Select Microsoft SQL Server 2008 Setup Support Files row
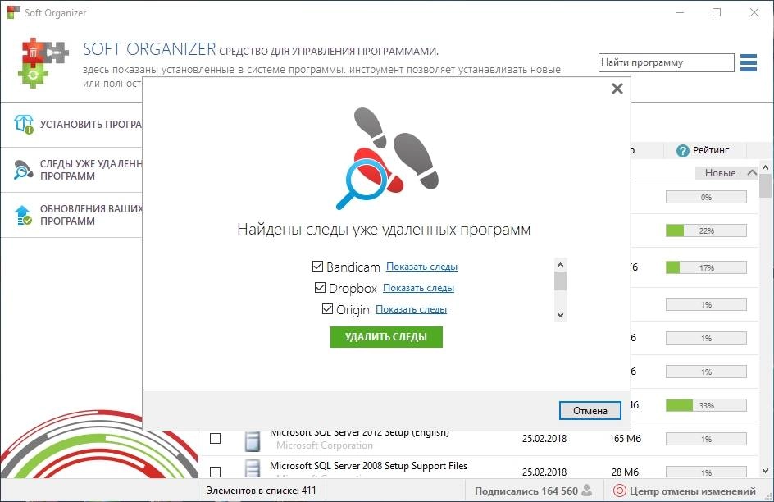Screen dimensions: 774x502 click(x=478, y=468)
